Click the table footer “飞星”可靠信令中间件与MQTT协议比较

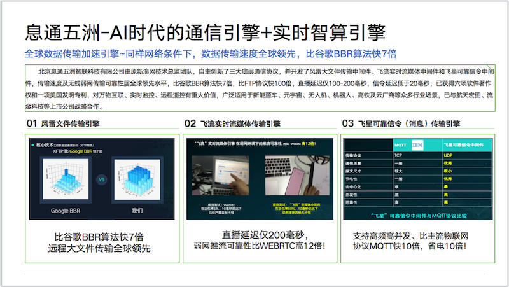tap(419, 216)
